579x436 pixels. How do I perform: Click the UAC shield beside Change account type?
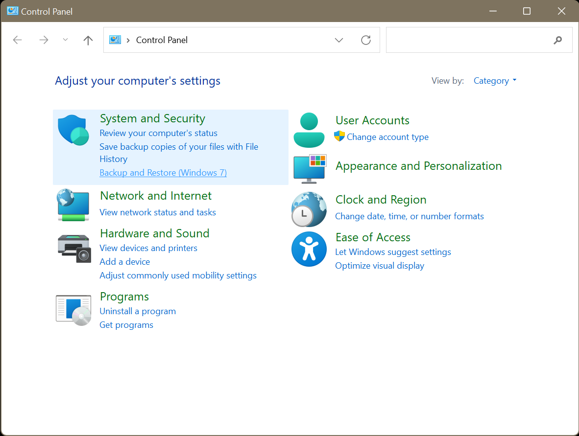click(339, 136)
